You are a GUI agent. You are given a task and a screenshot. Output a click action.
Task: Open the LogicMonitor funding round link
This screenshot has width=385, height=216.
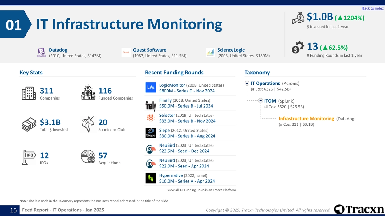[x=172, y=85]
